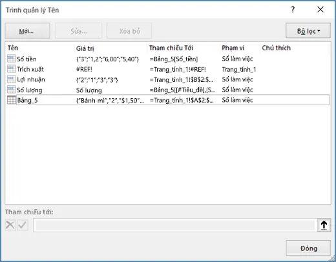Screen dimensions: 336x262
Task: Click the Chú thích column header
Action: pyautogui.click(x=276, y=48)
